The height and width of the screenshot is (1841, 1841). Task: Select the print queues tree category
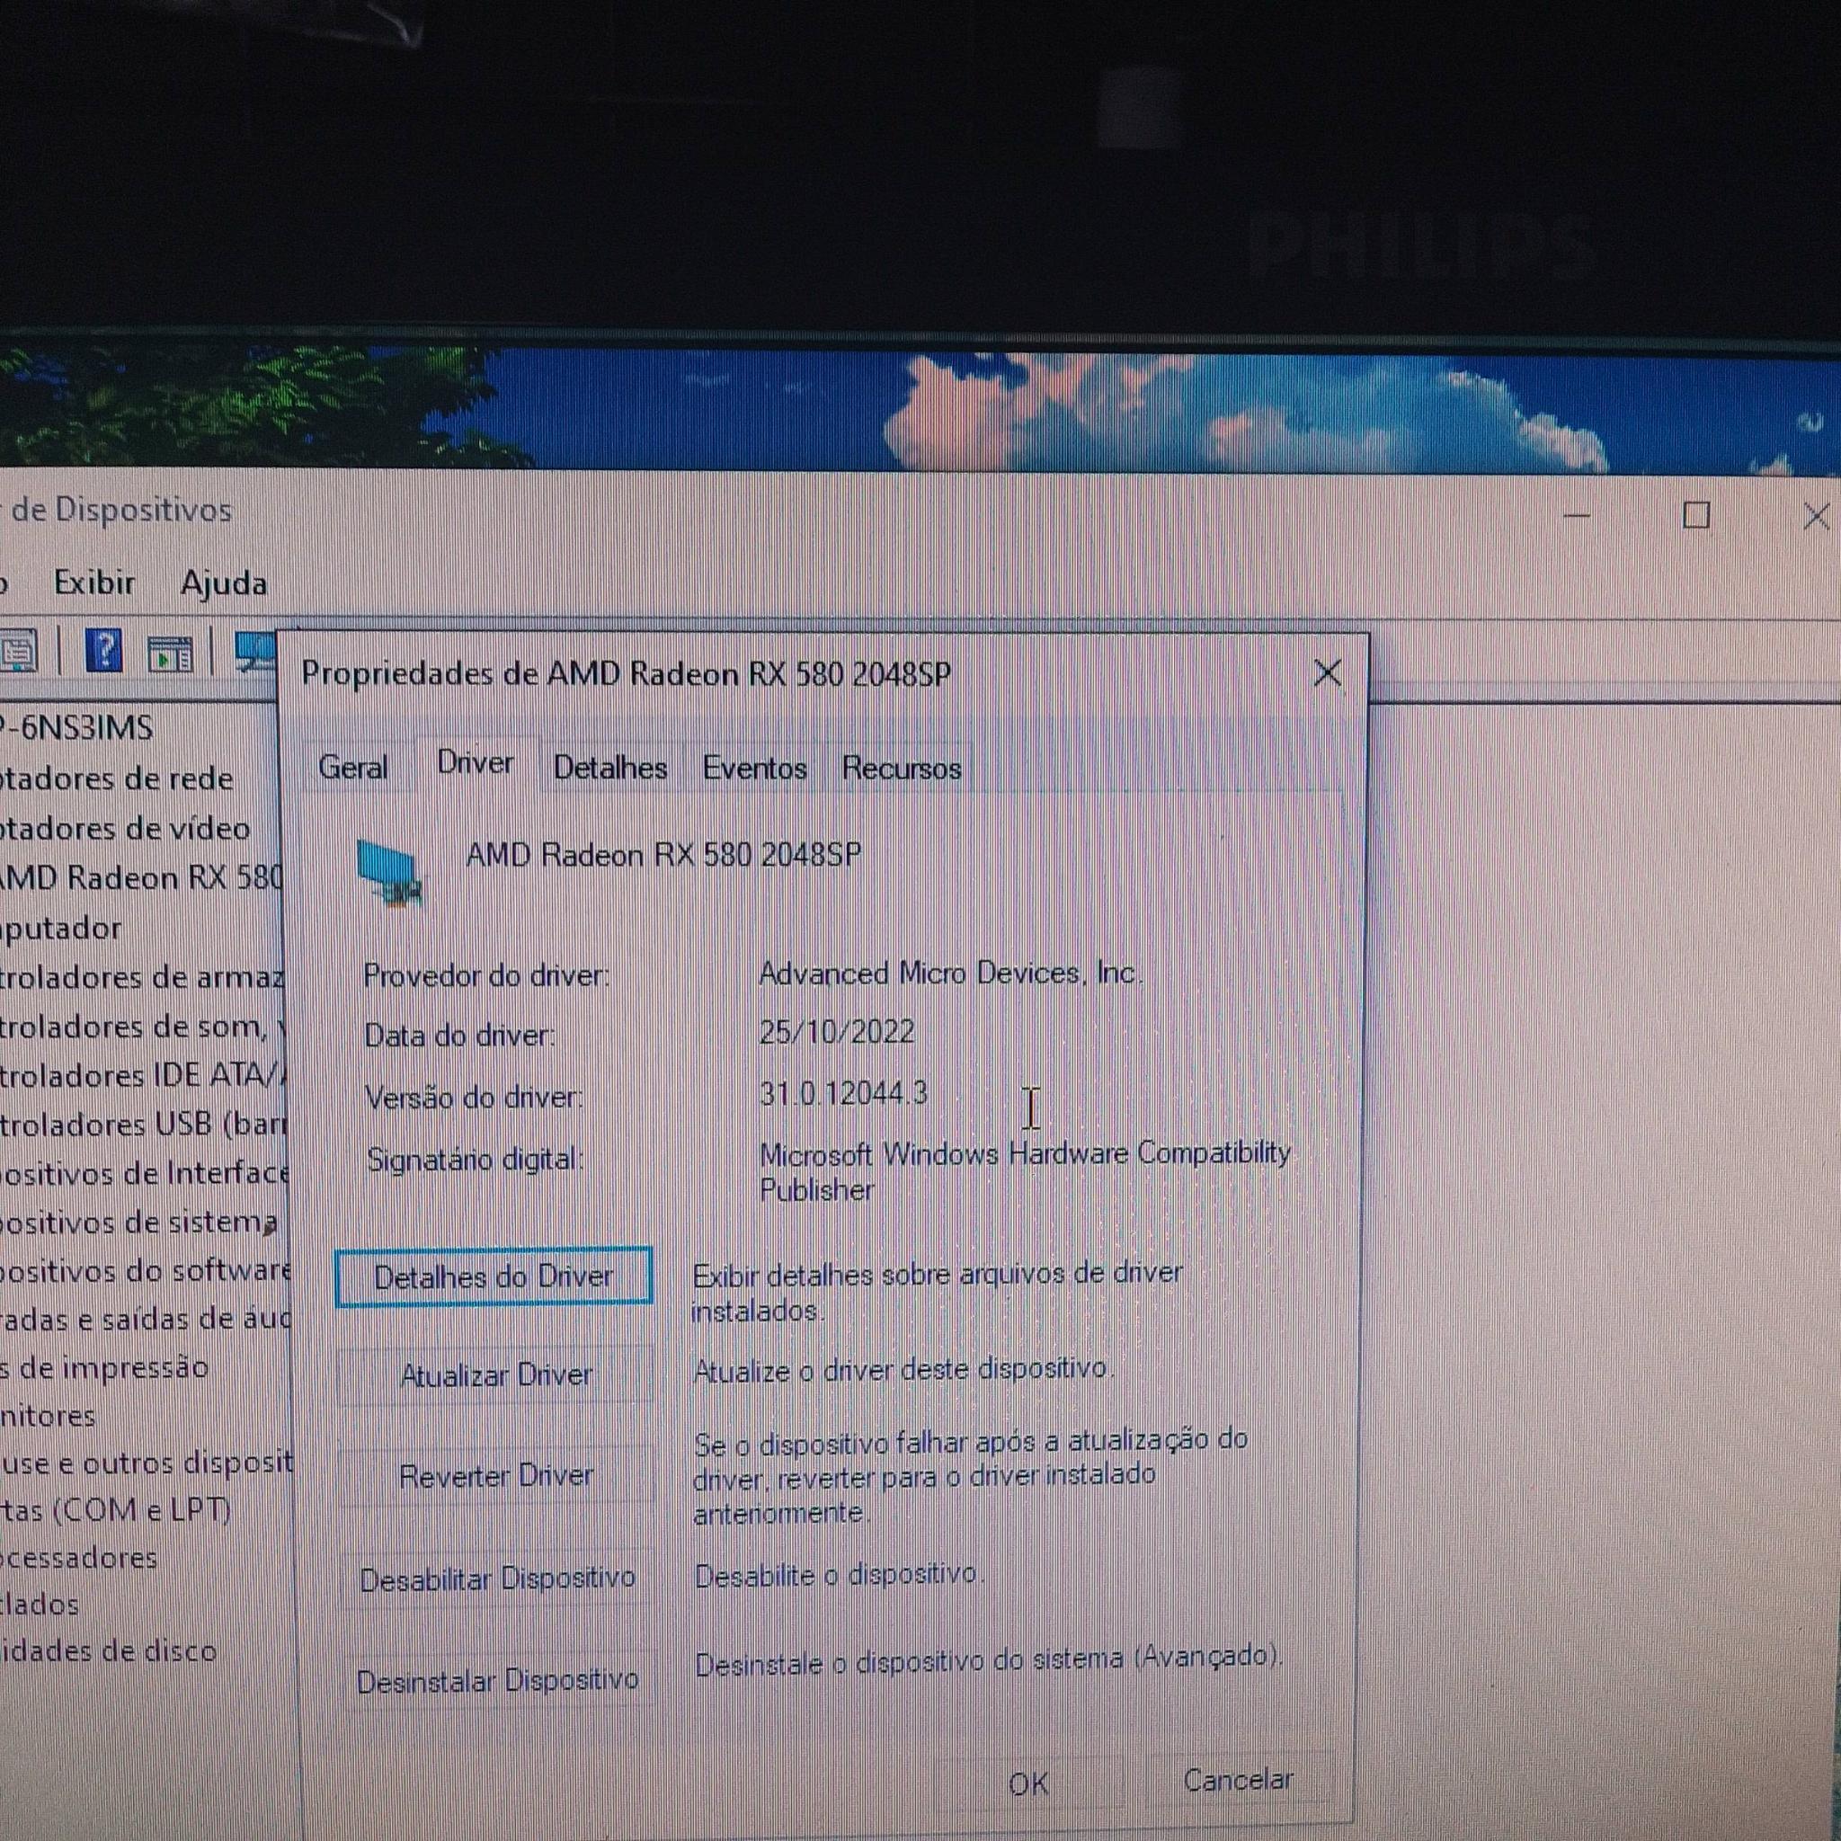click(x=104, y=1367)
